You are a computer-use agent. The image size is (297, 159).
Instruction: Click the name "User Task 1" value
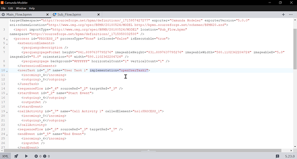coord(75,70)
